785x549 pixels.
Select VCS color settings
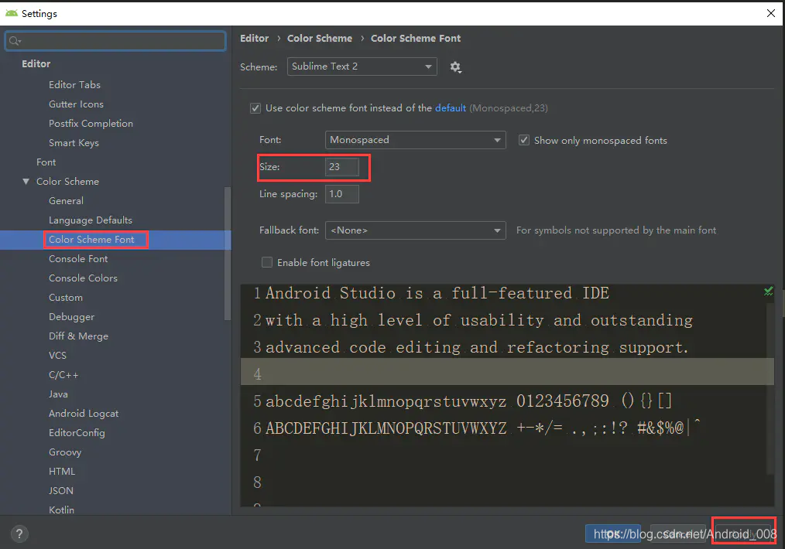point(57,356)
